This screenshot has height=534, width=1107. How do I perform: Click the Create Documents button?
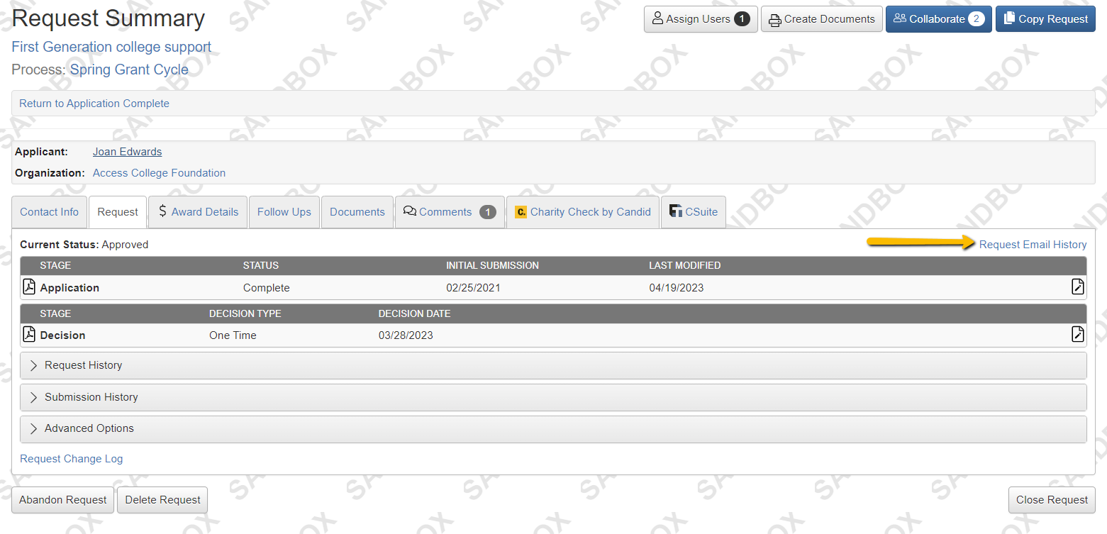pyautogui.click(x=822, y=19)
